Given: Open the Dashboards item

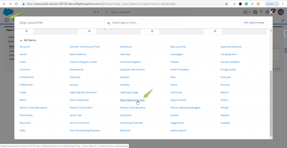Looking at the screenshot, I should pyautogui.click(x=76, y=69).
